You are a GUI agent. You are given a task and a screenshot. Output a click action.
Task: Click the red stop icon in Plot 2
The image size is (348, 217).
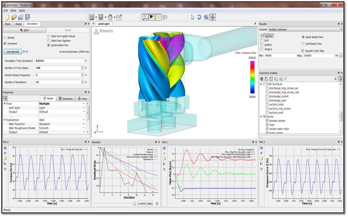click(5, 169)
